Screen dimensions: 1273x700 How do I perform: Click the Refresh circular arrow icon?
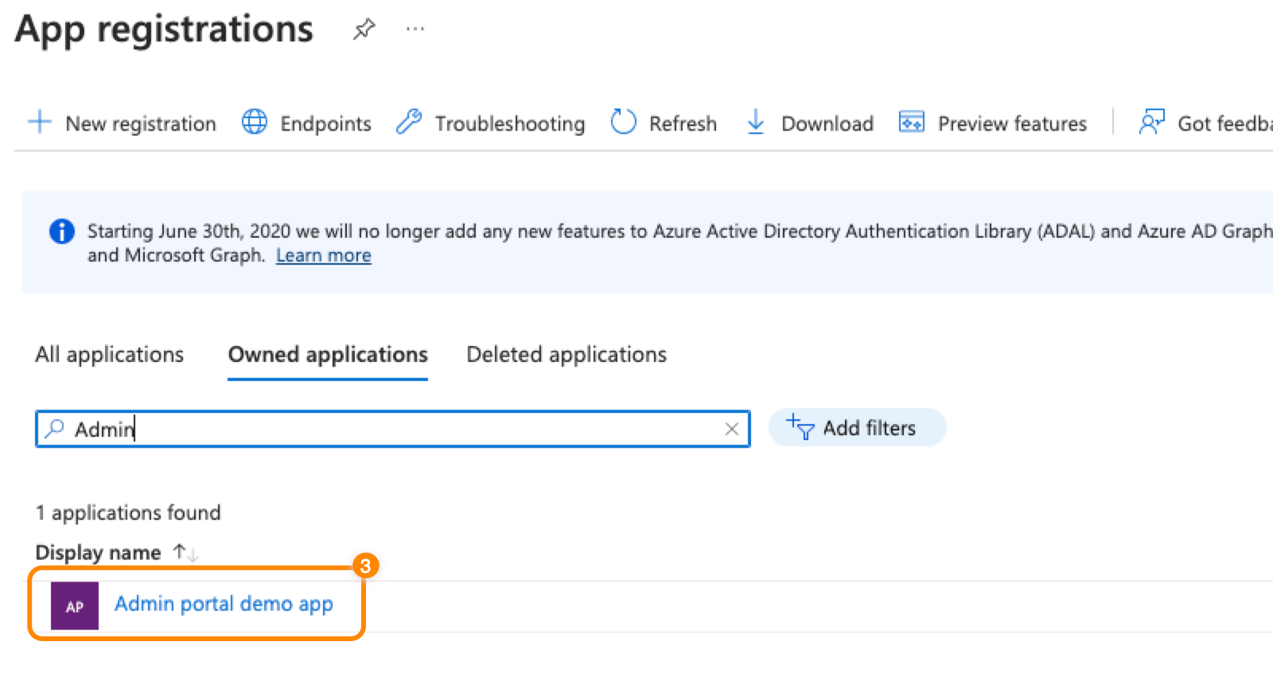pos(623,122)
